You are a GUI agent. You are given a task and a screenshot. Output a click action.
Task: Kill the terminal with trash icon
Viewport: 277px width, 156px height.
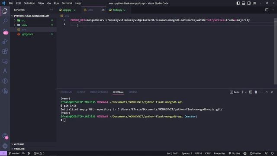tap(256, 92)
